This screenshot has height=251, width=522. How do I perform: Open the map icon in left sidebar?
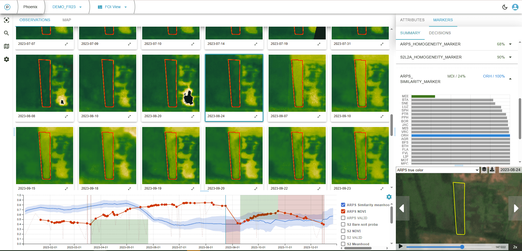pos(7,46)
